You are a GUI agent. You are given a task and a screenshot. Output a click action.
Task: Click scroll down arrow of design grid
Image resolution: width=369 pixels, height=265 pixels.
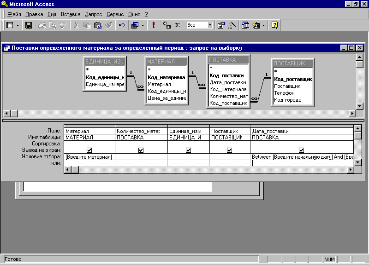click(x=358, y=162)
